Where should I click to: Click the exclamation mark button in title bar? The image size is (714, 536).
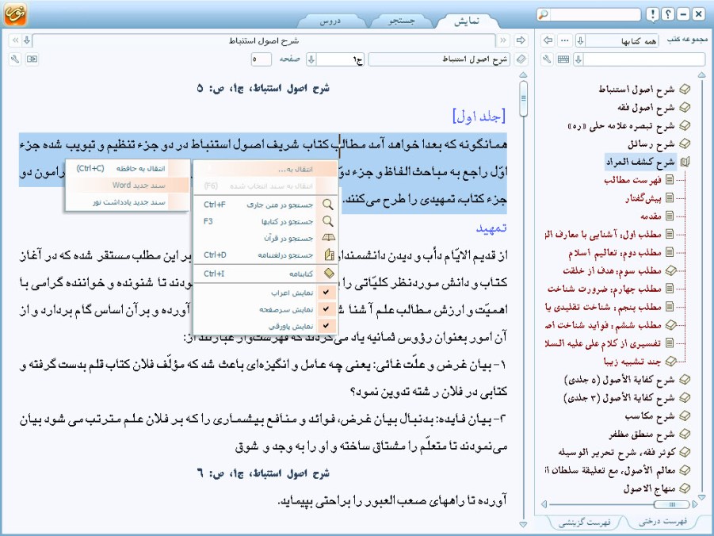652,14
